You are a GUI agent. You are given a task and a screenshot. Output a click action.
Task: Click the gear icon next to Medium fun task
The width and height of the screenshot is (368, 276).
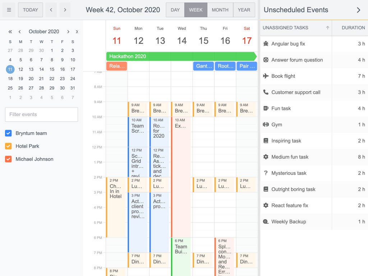(266, 157)
